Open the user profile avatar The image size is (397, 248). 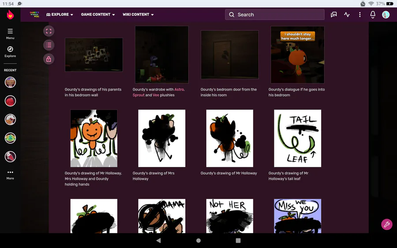pyautogui.click(x=386, y=15)
